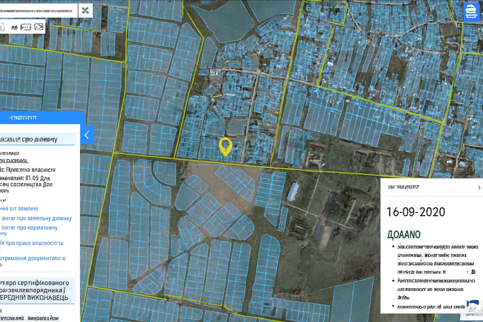Open the 'отримання документації' link

tap(33, 258)
